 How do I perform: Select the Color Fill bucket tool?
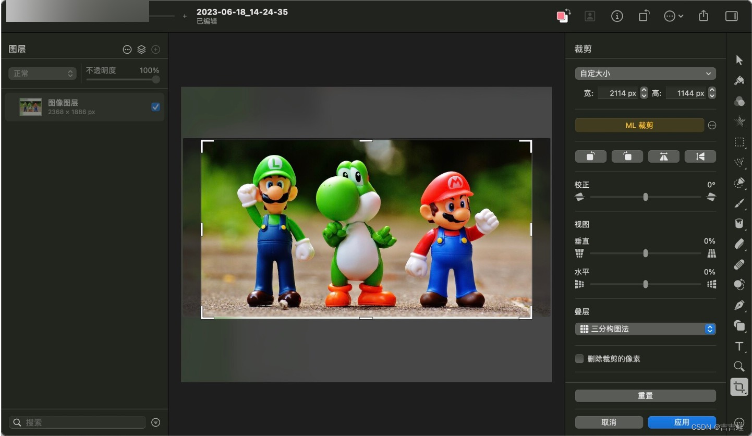(x=739, y=223)
